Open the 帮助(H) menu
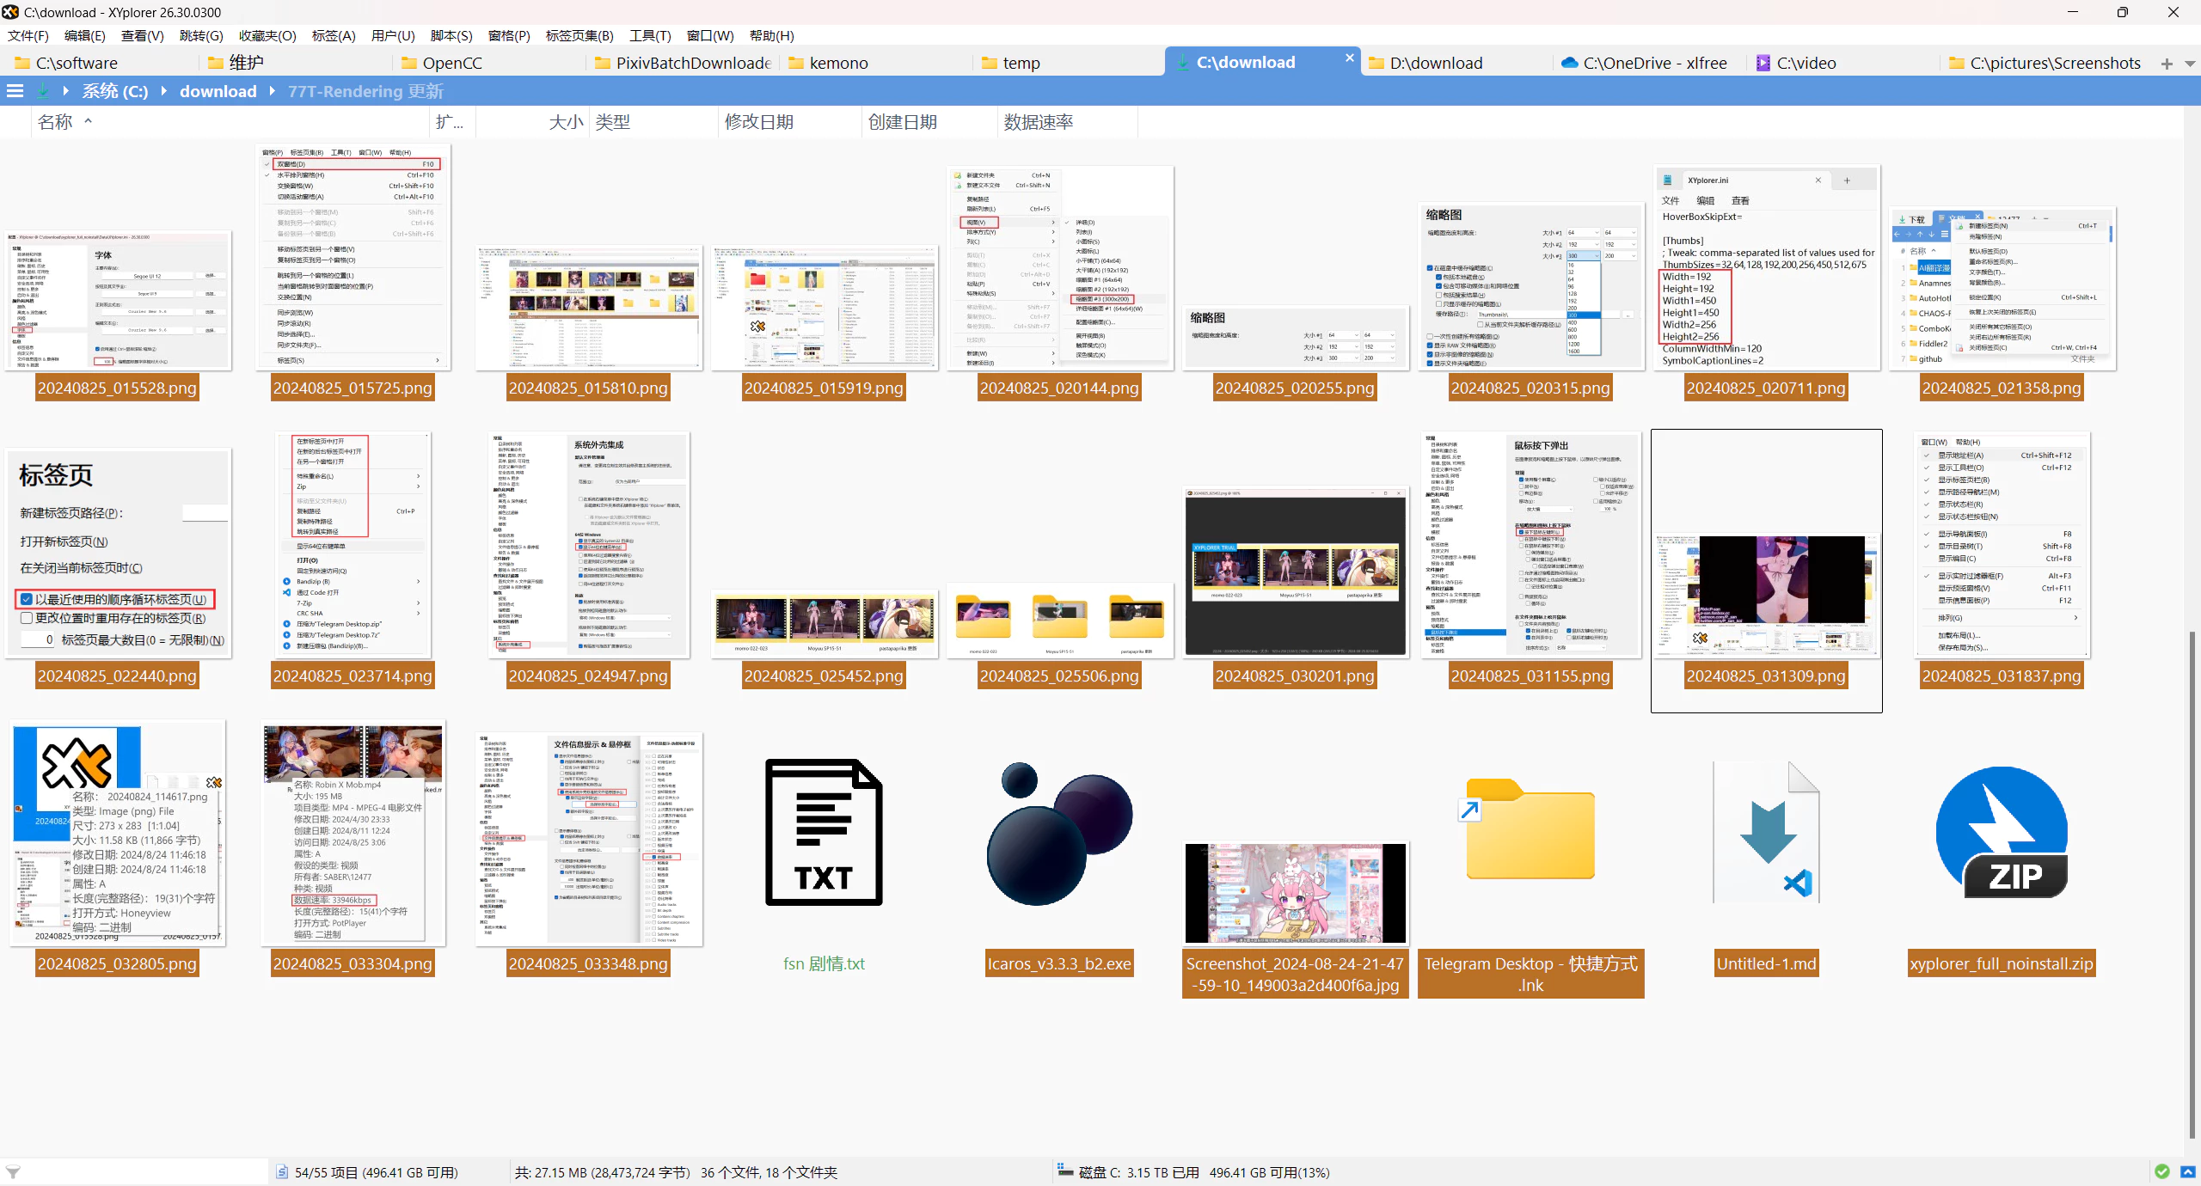Image resolution: width=2201 pixels, height=1186 pixels. (771, 35)
